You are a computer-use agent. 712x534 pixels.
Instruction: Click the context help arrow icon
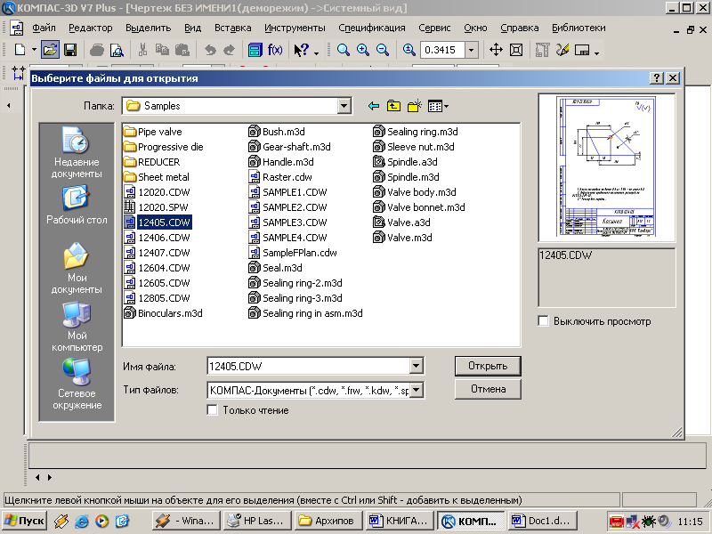tap(302, 50)
